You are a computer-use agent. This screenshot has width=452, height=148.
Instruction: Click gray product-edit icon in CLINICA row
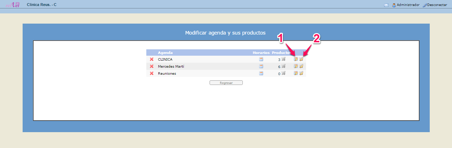click(x=301, y=59)
